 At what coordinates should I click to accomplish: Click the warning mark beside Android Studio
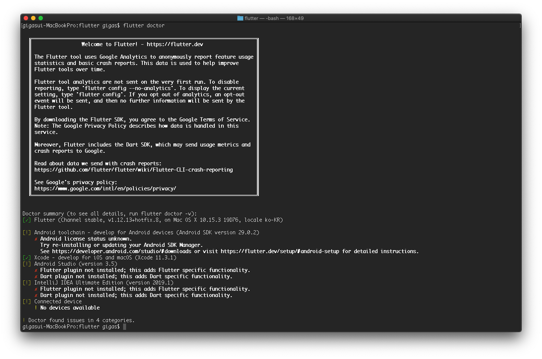[27, 264]
